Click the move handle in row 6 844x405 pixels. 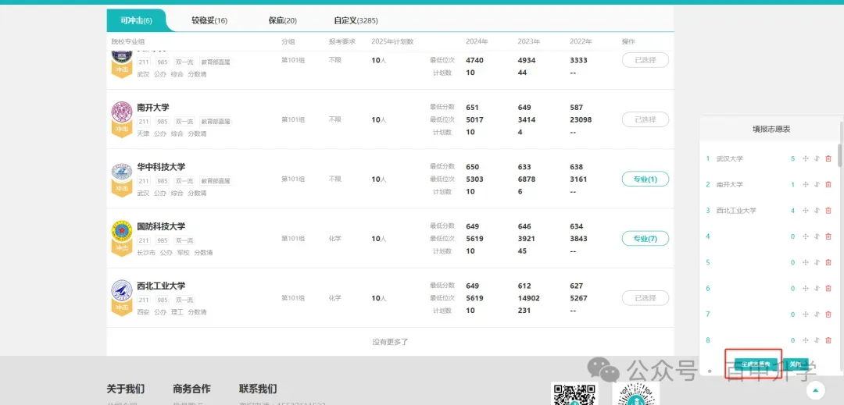[806, 289]
